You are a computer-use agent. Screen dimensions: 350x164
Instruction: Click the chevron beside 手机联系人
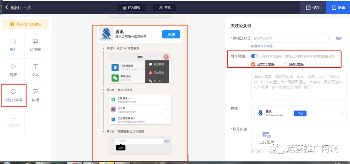[x=168, y=99]
